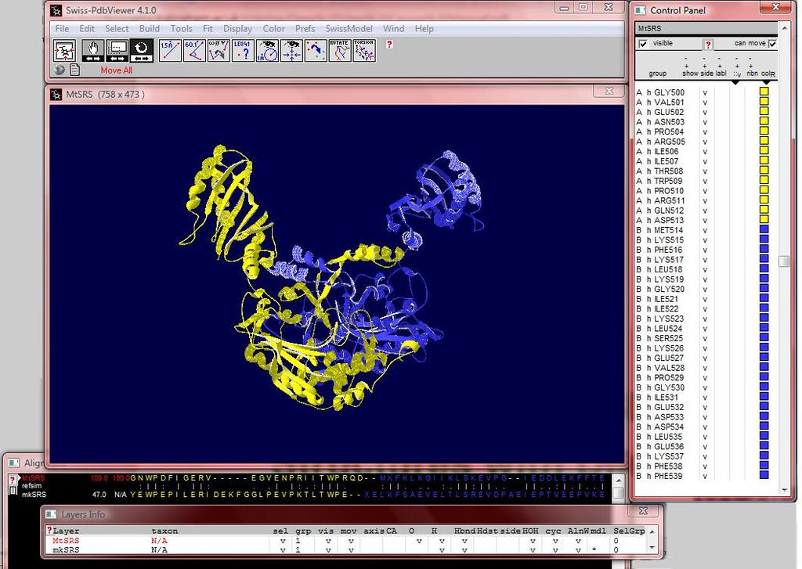Click the red question mark in Alignment window
Image resolution: width=802 pixels, height=569 pixels.
tap(13, 480)
